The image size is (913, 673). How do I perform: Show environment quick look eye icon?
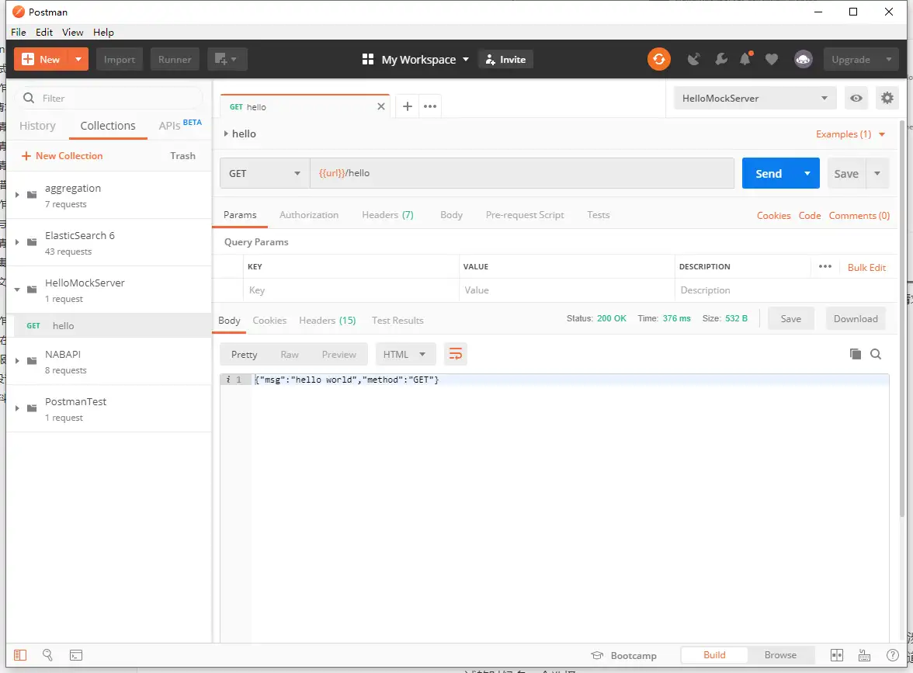click(856, 99)
